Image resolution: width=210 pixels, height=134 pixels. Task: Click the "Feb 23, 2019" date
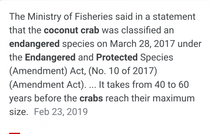[x=61, y=112]
